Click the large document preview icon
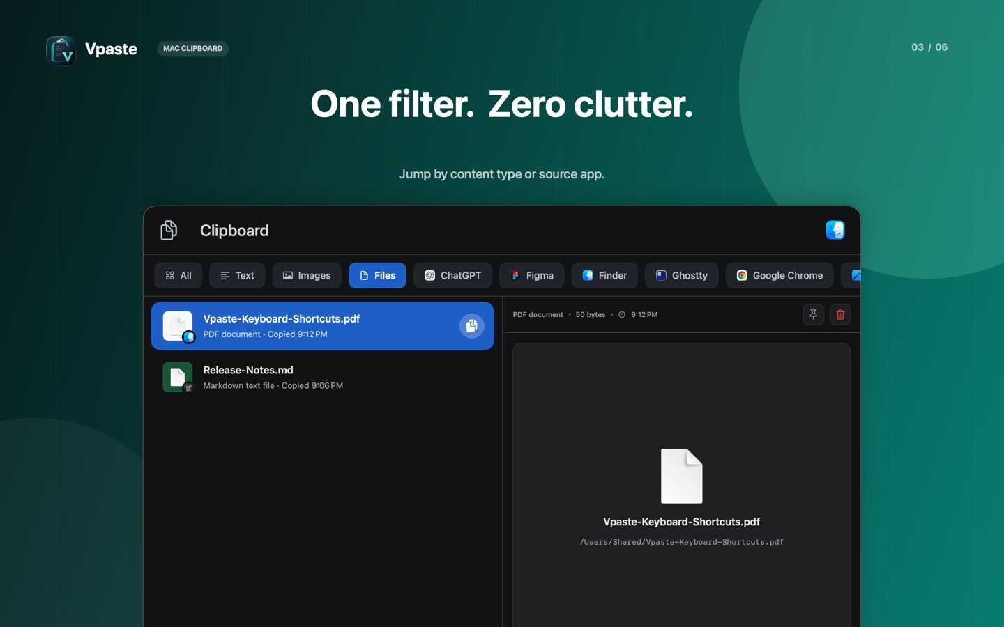Screen dimensions: 1004x627 [682, 476]
